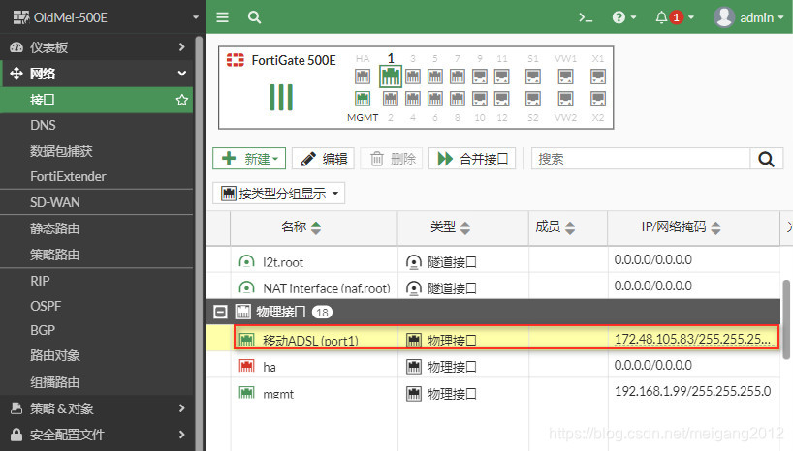Select port 4 in the faceplate

413,99
